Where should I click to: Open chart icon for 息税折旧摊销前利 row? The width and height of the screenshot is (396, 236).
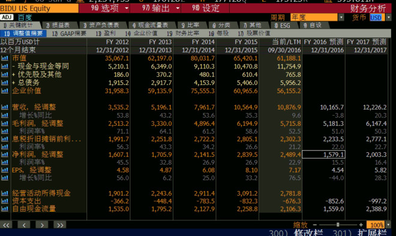[5, 139]
